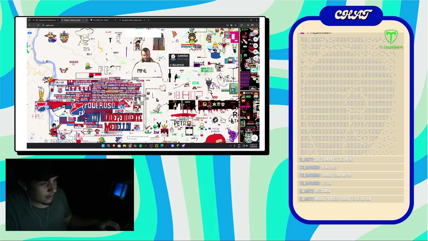Click the PODEROSO pixel art on the map
Image resolution: width=428 pixels, height=241 pixels.
pyautogui.click(x=100, y=105)
